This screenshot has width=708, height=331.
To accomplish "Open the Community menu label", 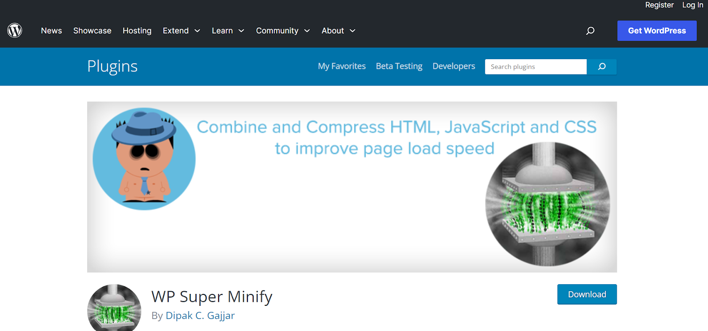I will pos(277,31).
